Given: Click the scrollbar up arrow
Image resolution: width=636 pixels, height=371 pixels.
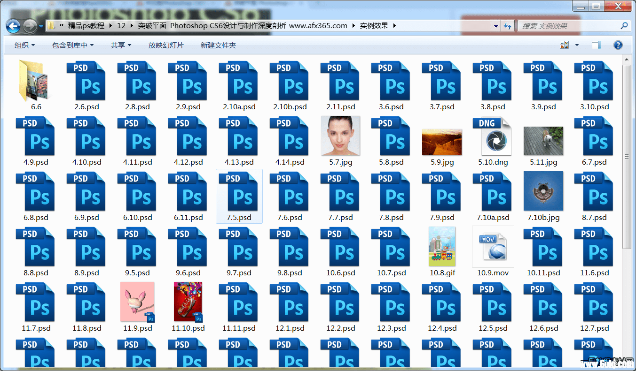Looking at the screenshot, I should (x=627, y=60).
